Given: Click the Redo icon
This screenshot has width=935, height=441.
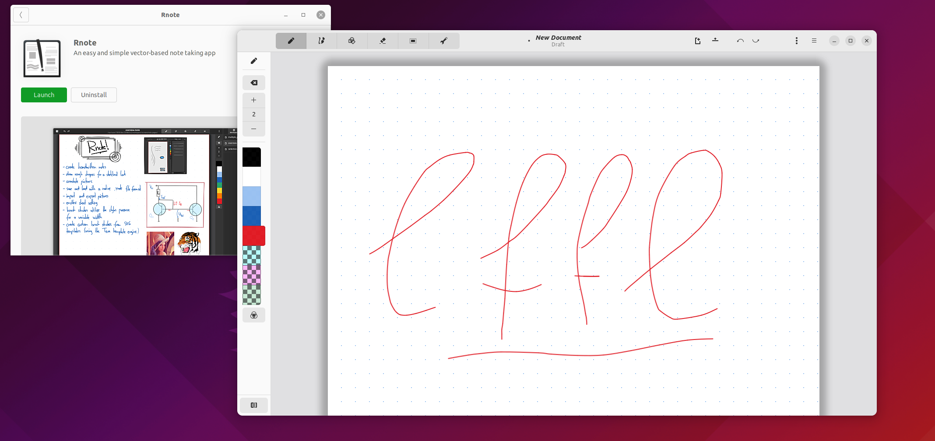Looking at the screenshot, I should 756,40.
